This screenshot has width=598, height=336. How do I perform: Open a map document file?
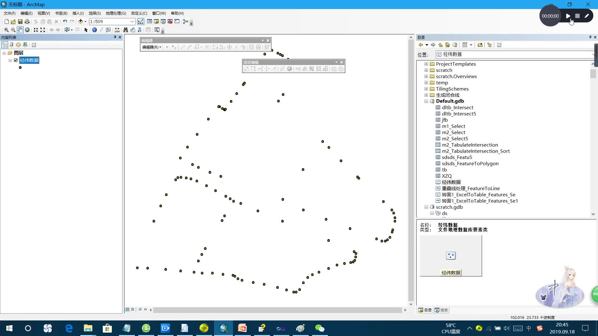13,21
